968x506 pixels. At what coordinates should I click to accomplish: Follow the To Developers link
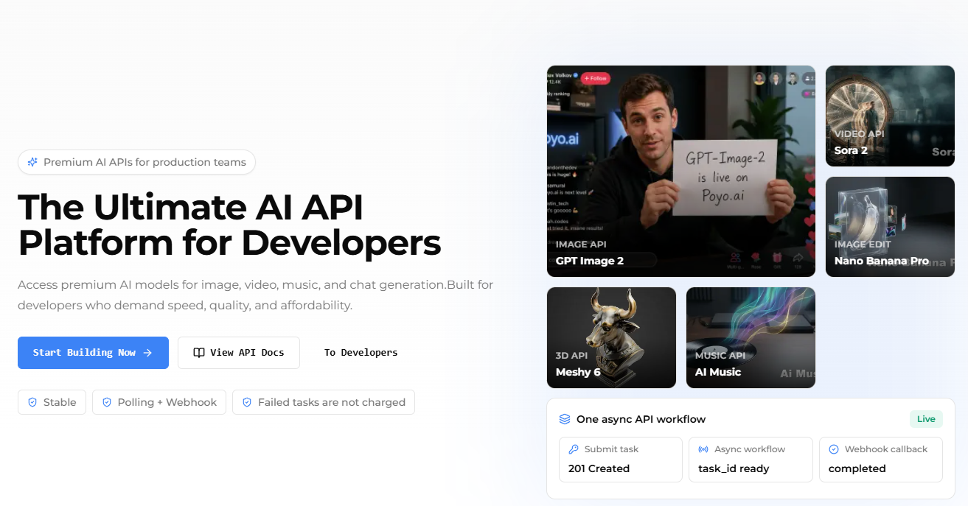pyautogui.click(x=361, y=353)
